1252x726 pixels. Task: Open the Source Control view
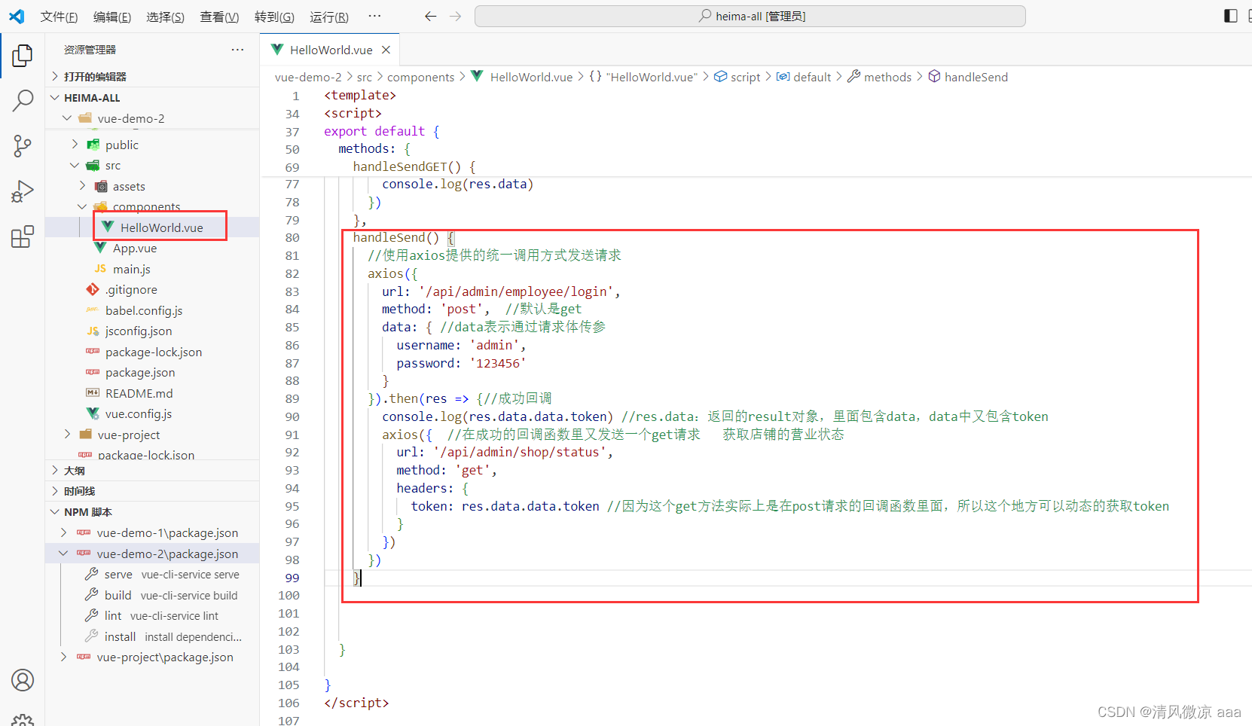(x=23, y=145)
